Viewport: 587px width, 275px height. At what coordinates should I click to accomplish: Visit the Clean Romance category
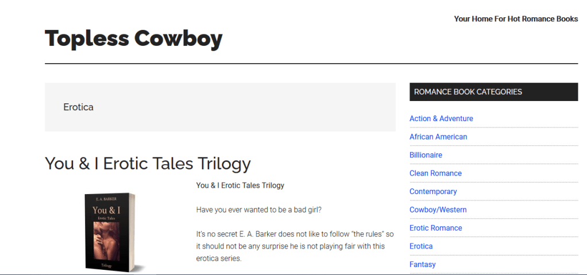click(x=435, y=173)
